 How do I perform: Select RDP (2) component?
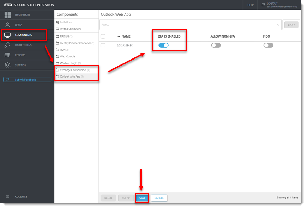(64, 50)
